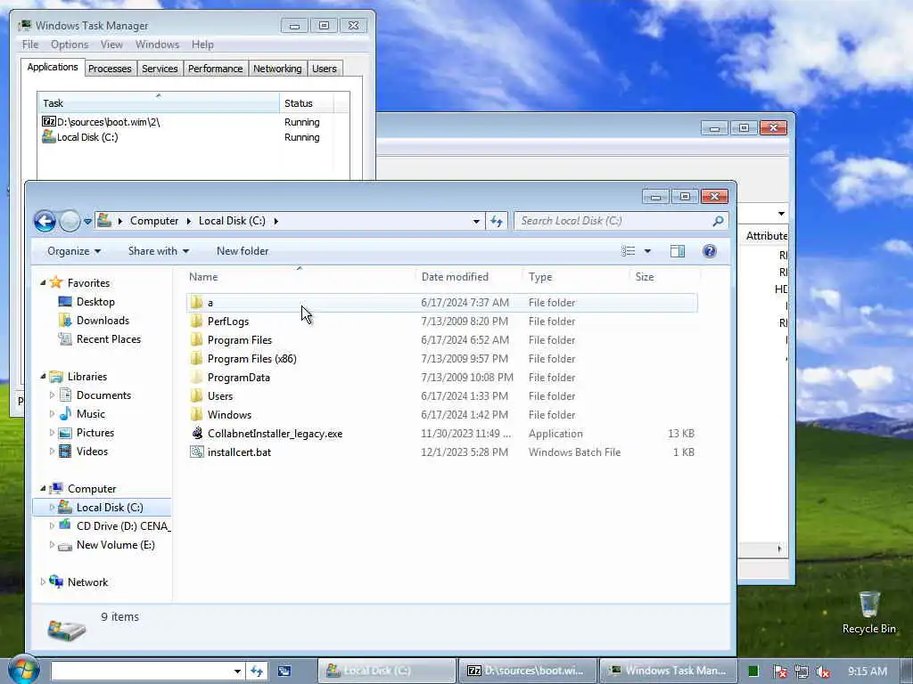
Task: Open Task Manager Options menu
Action: 70,45
